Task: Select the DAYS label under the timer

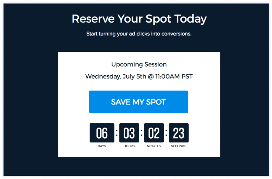Action: (x=102, y=146)
